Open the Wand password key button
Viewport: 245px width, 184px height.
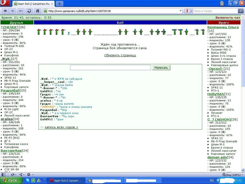tap(21, 11)
